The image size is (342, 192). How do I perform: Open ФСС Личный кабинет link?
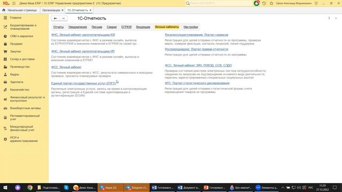point(66,67)
